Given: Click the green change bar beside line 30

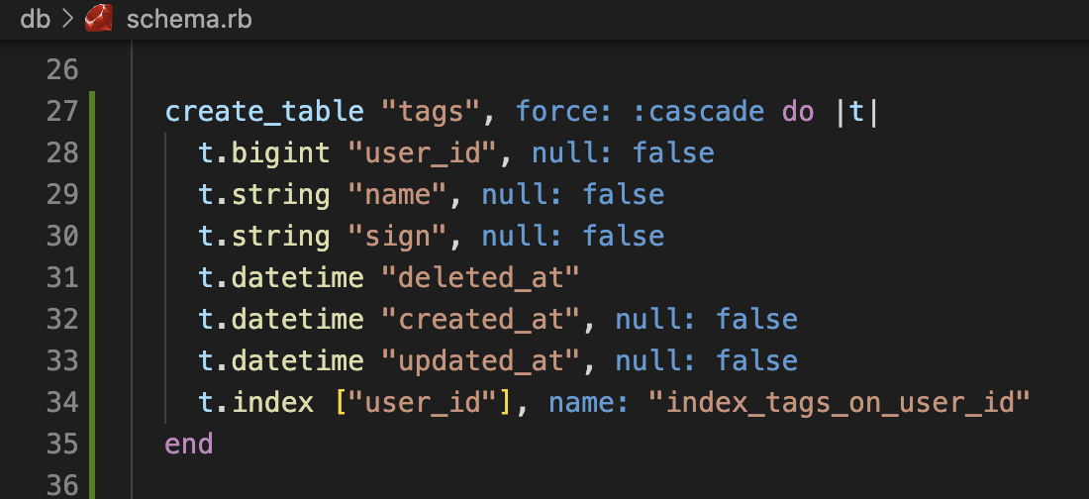Looking at the screenshot, I should (x=92, y=236).
